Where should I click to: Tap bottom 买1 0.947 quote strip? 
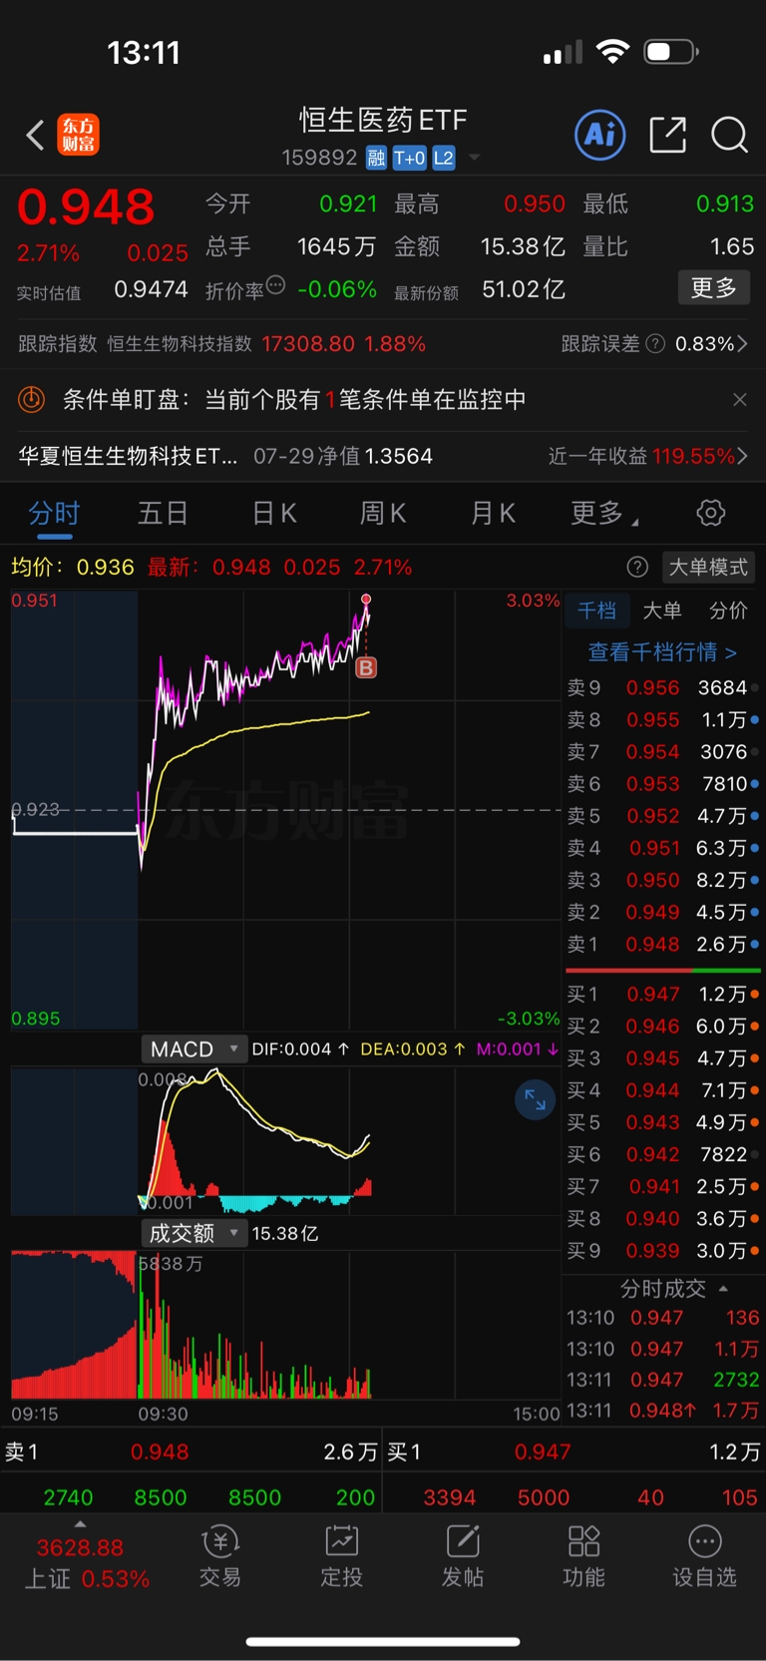pos(574,1453)
